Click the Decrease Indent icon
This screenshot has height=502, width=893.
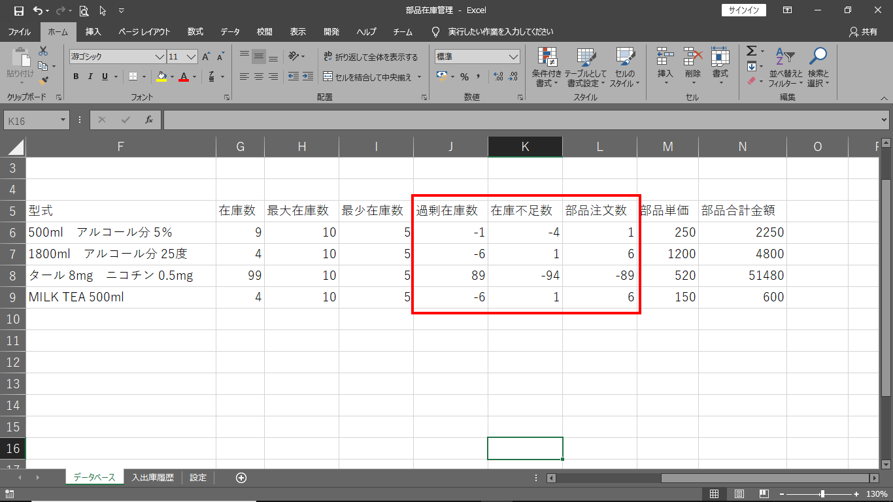pyautogui.click(x=294, y=76)
